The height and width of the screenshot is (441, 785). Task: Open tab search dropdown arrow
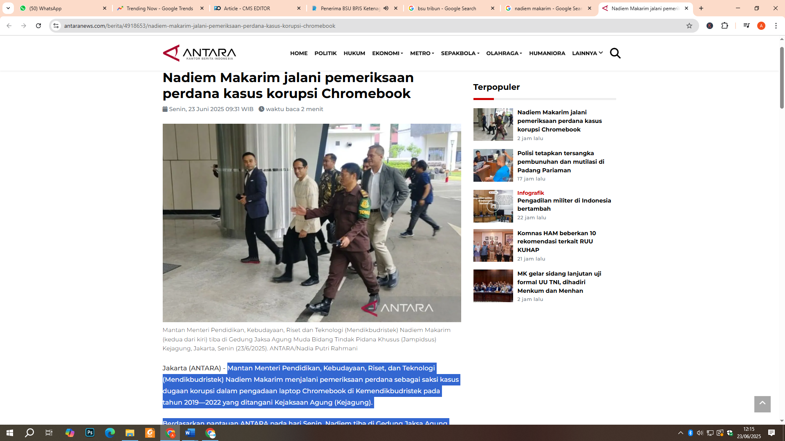[8, 8]
